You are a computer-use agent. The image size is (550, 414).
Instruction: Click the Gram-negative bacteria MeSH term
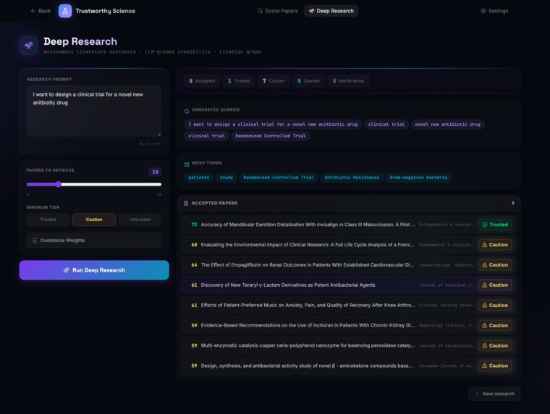pyautogui.click(x=418, y=178)
